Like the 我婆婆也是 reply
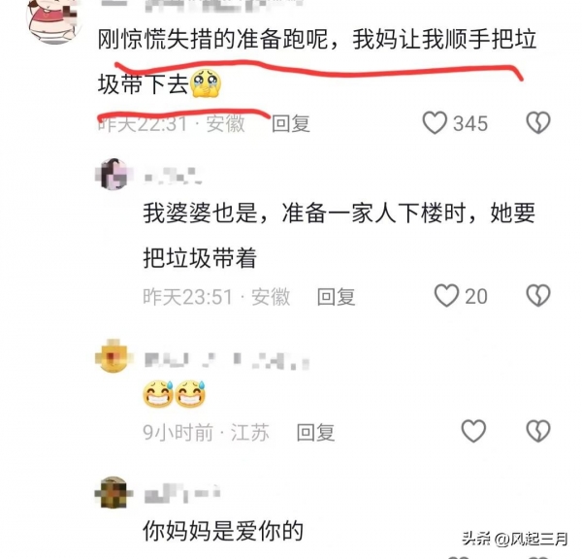Image resolution: width=582 pixels, height=559 pixels. coord(446,296)
